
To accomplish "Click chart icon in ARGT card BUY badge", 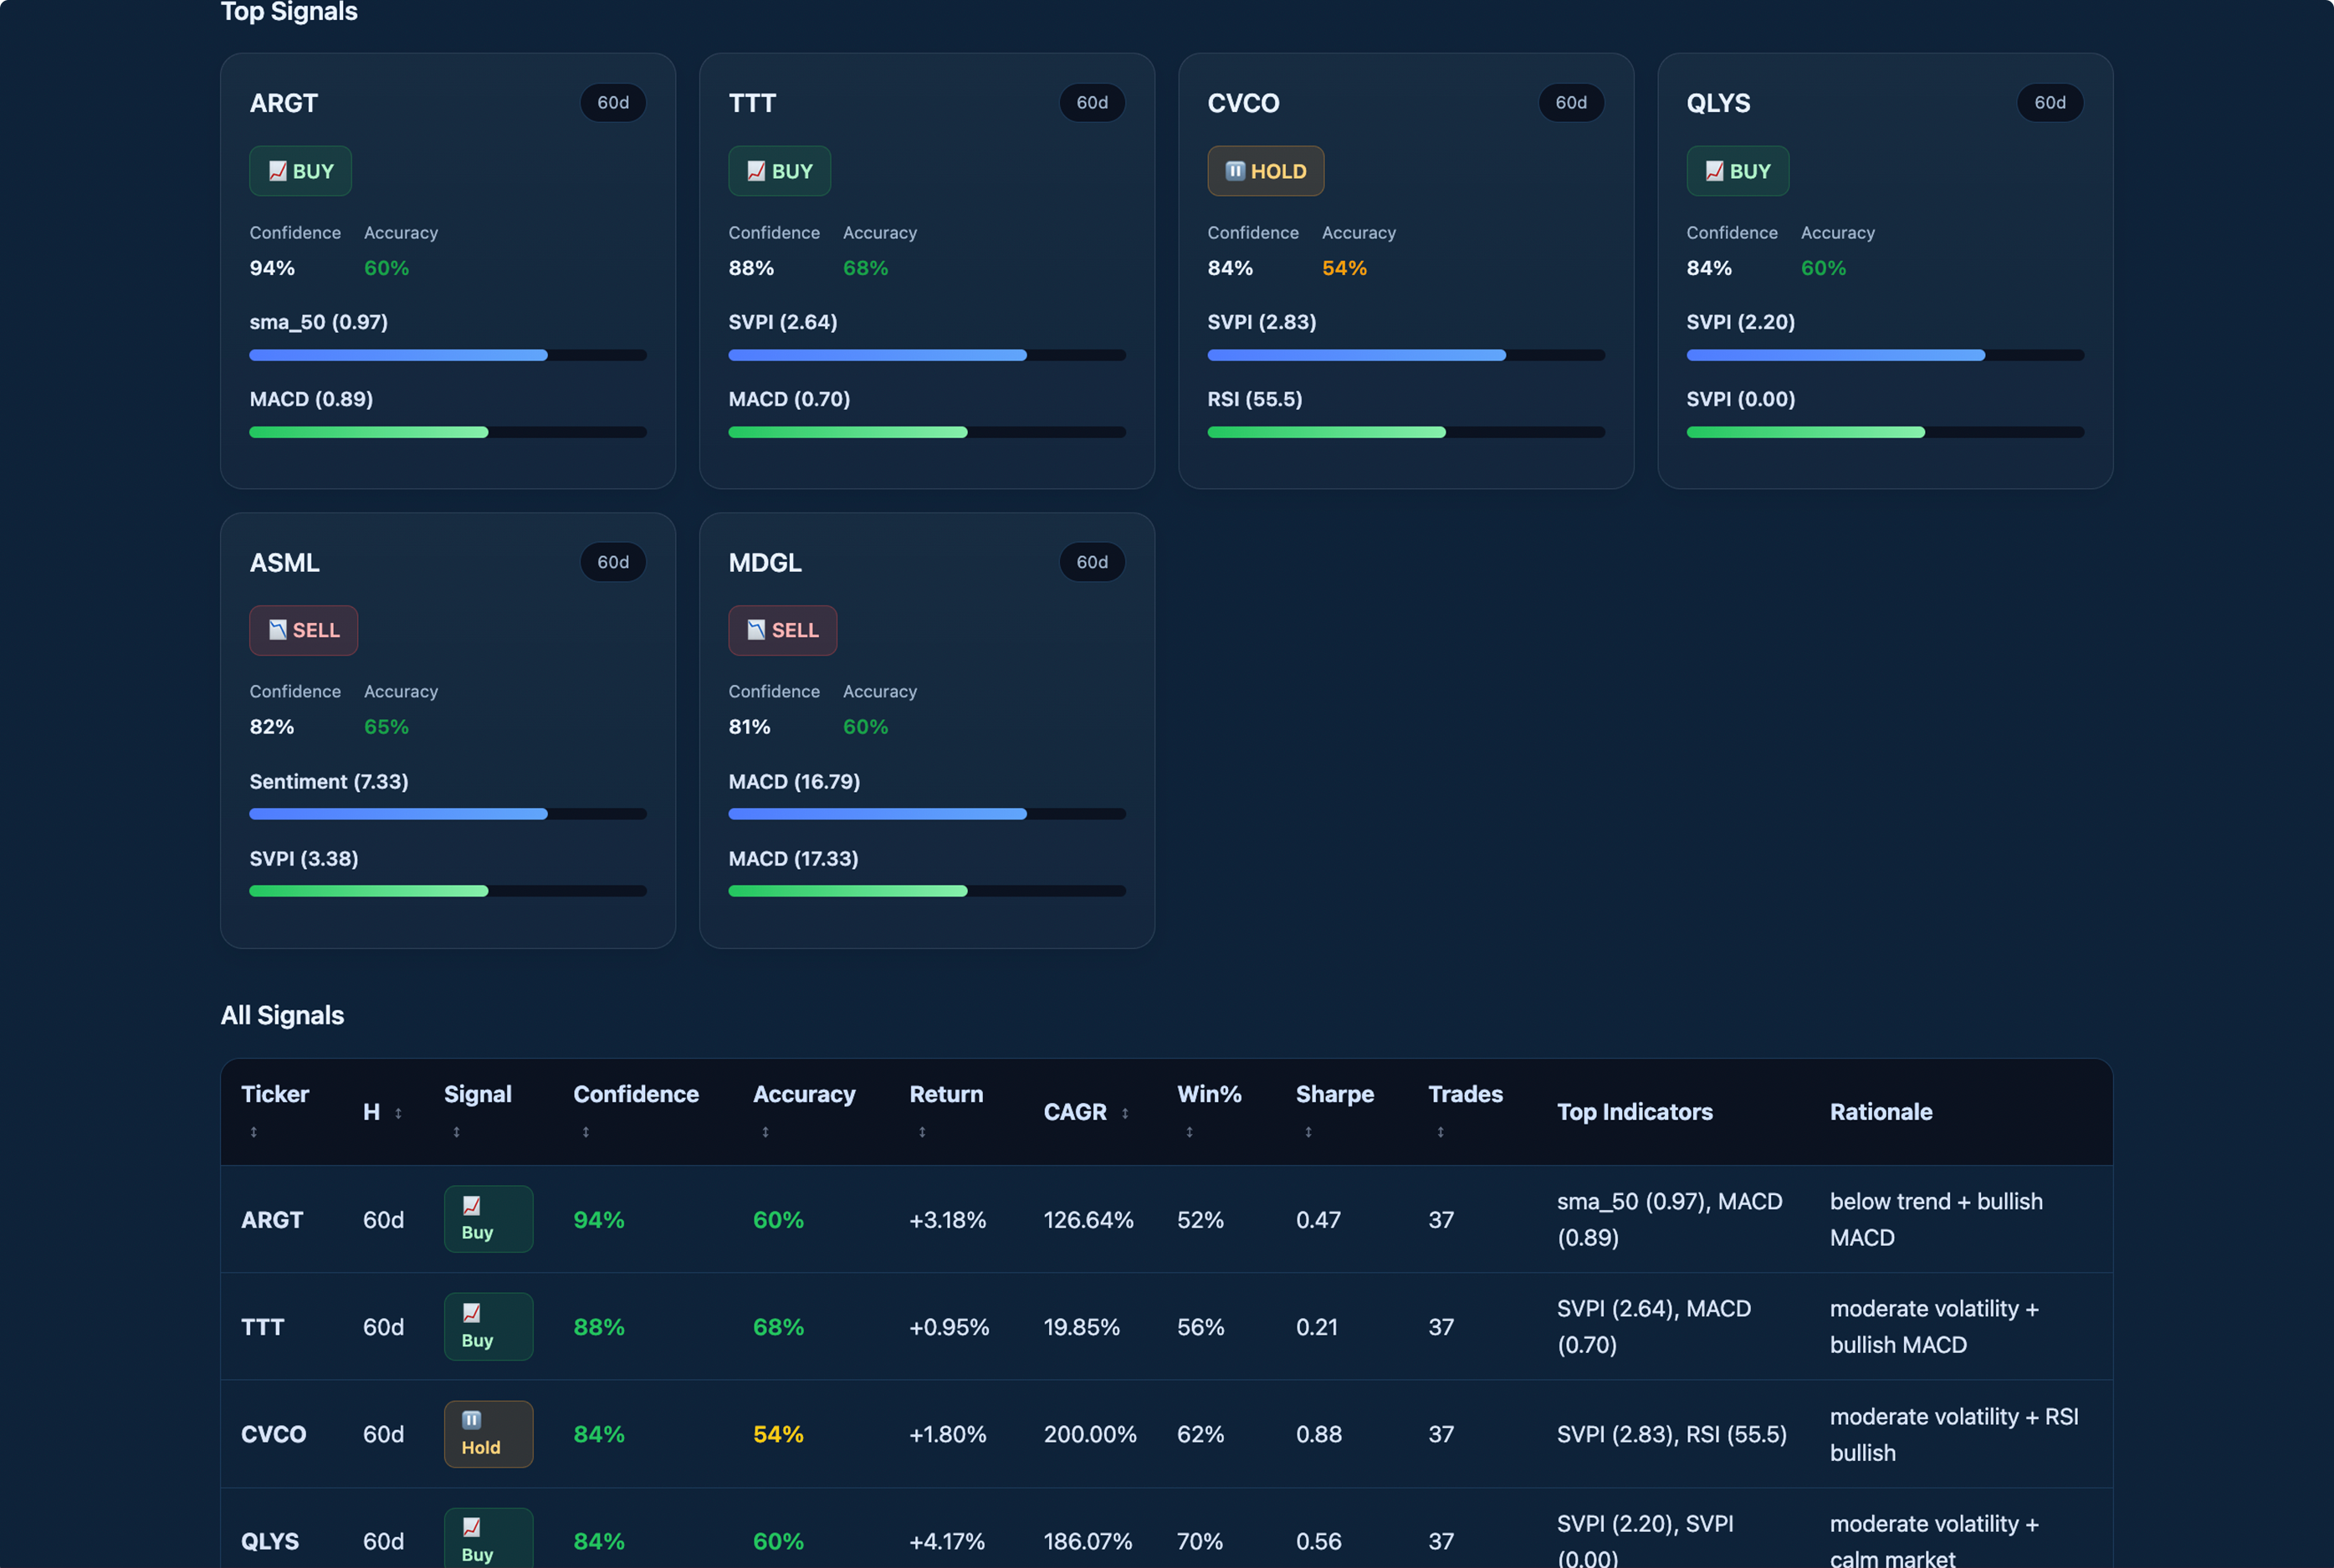I will click(x=278, y=171).
